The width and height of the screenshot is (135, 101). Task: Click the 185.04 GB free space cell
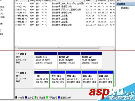point(103,10)
